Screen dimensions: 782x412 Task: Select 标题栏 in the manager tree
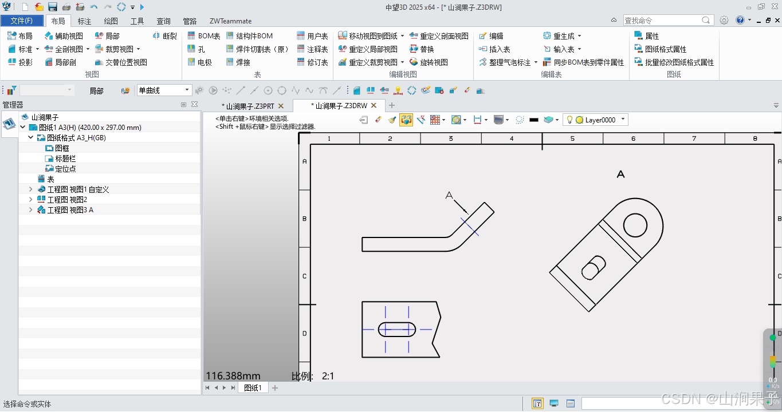(60, 159)
